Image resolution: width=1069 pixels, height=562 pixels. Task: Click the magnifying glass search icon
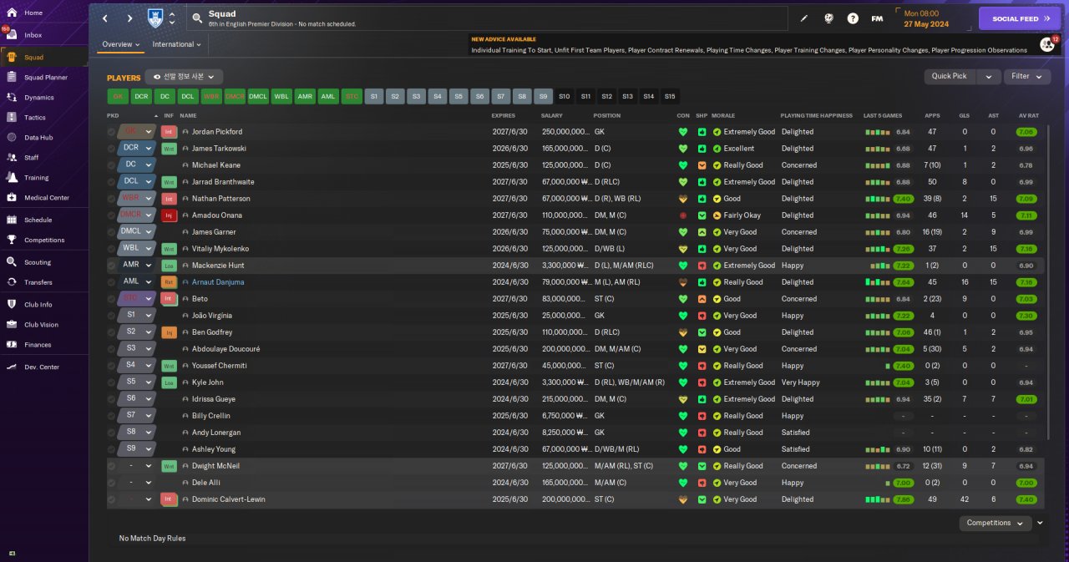pyautogui.click(x=196, y=18)
